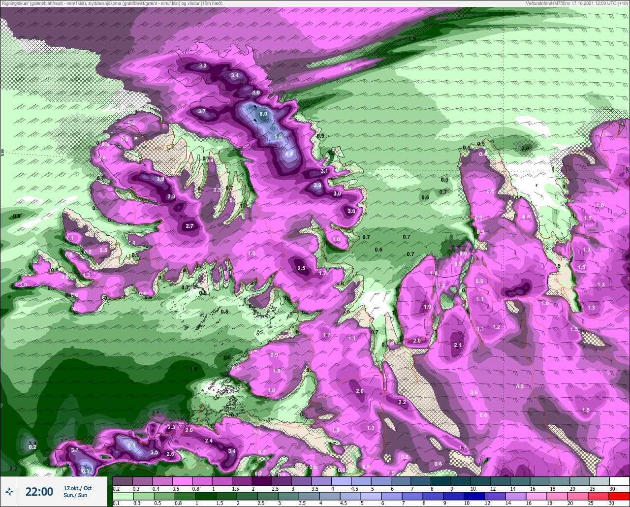Click the 2.4 precipitation value
Screen dimensions: 630x507
(x=209, y=441)
